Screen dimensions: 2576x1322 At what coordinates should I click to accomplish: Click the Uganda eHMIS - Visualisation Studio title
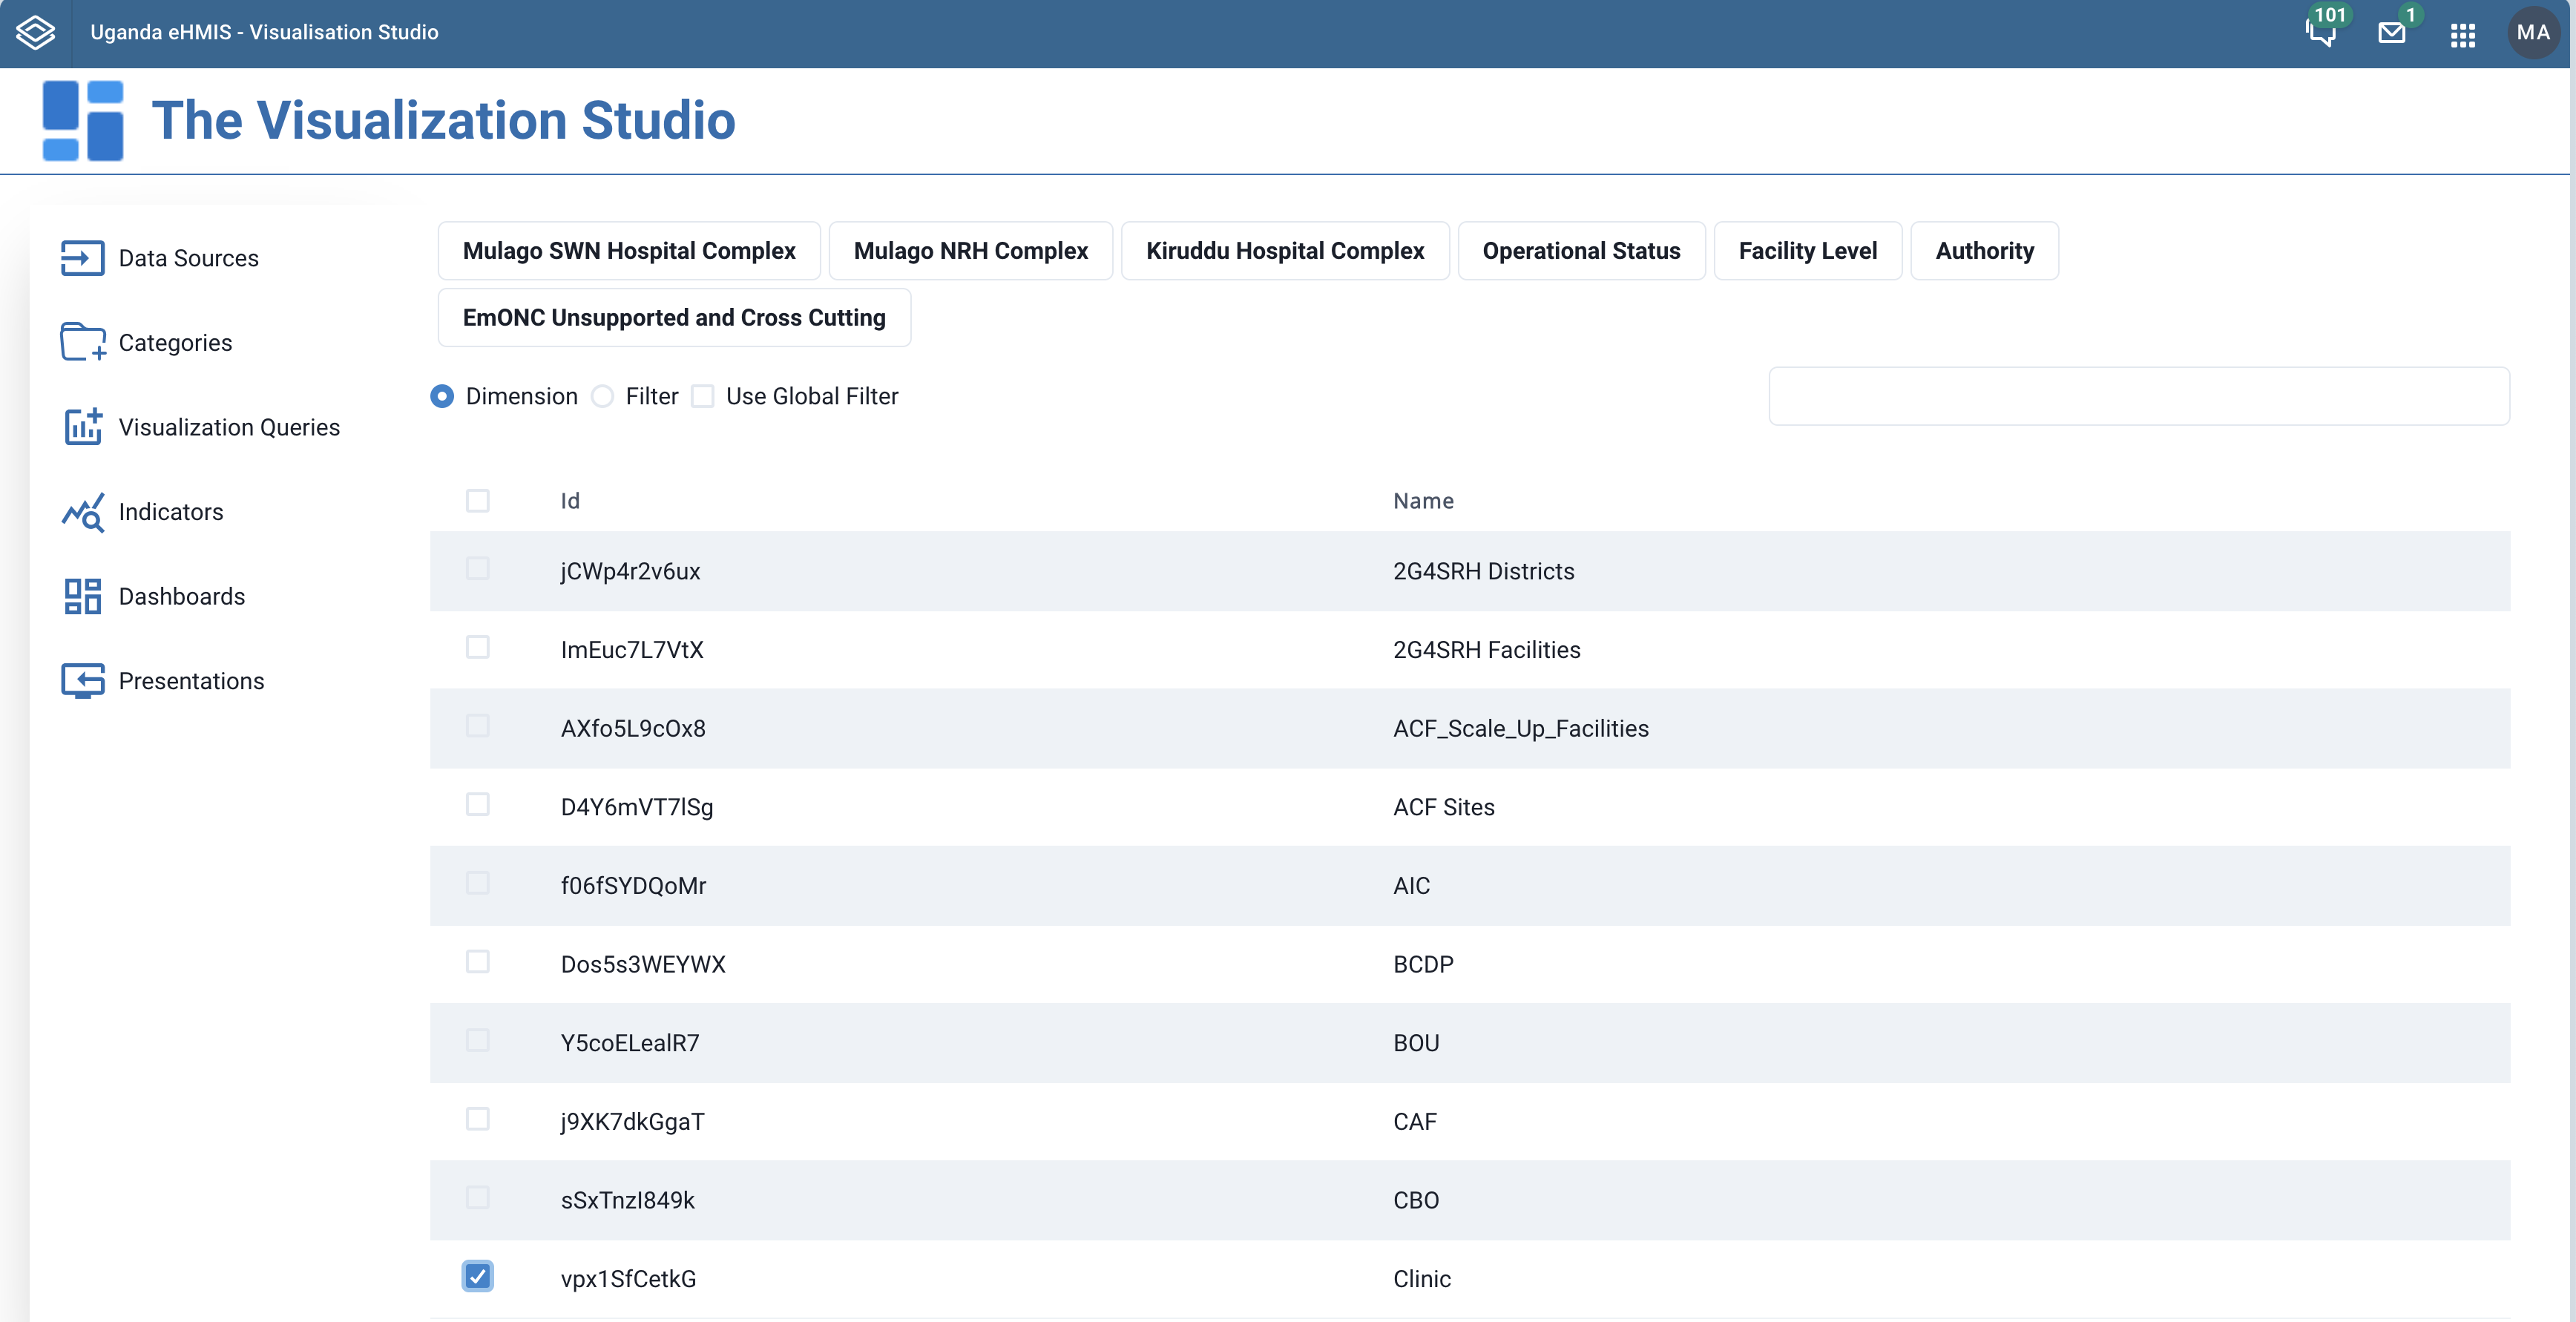coord(264,32)
